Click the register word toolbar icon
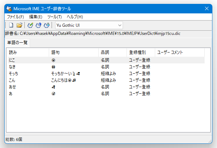 pyautogui.click(x=30, y=25)
